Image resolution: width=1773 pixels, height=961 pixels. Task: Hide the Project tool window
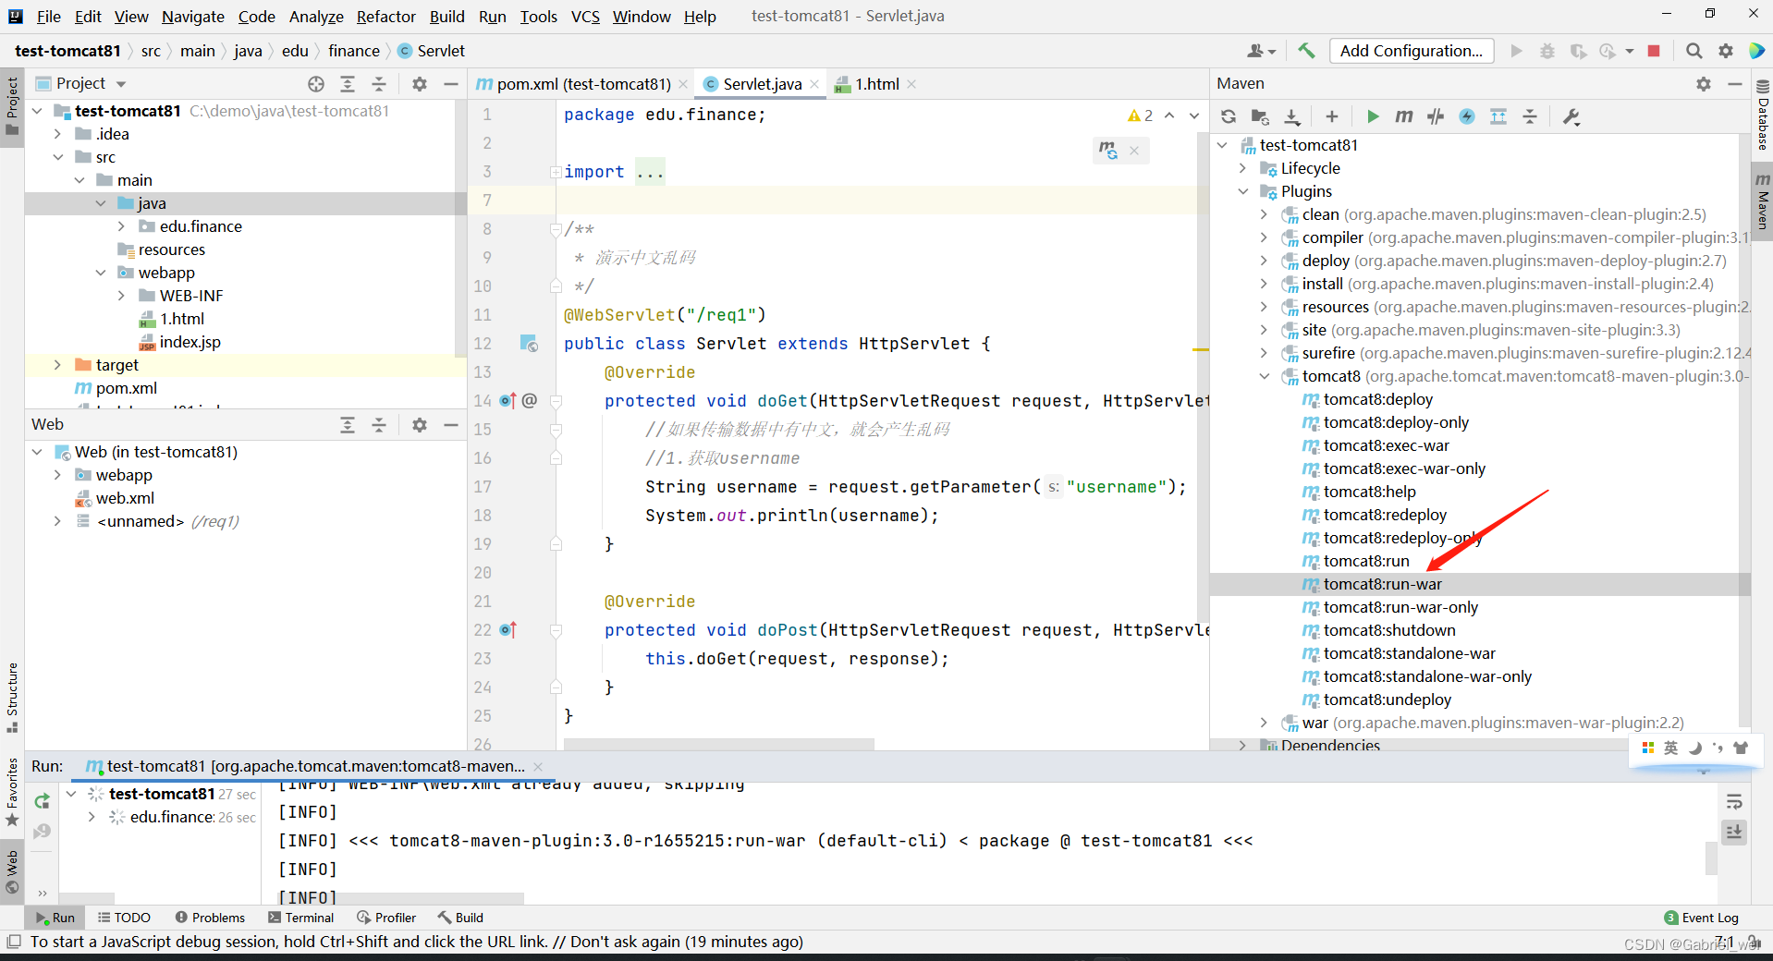(x=451, y=84)
